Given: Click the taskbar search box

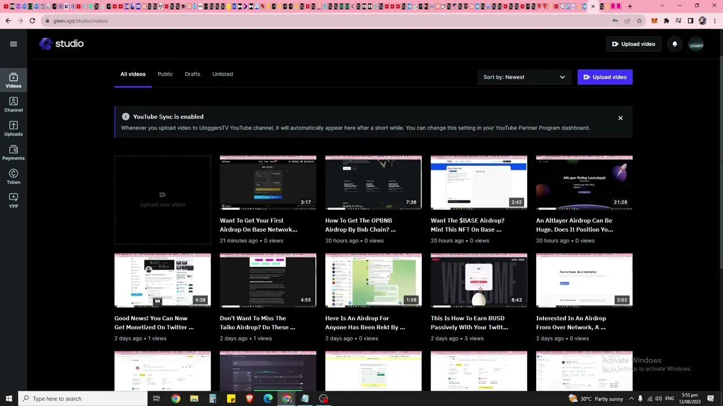Looking at the screenshot, I should point(82,399).
